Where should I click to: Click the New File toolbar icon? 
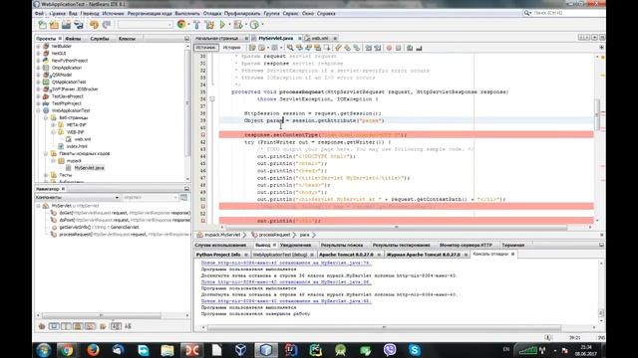point(42,25)
